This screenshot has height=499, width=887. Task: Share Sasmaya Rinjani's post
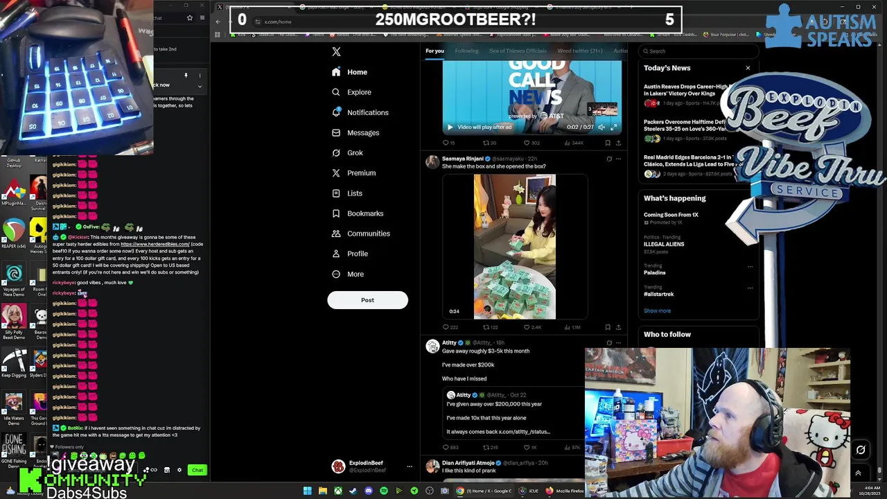coord(618,327)
